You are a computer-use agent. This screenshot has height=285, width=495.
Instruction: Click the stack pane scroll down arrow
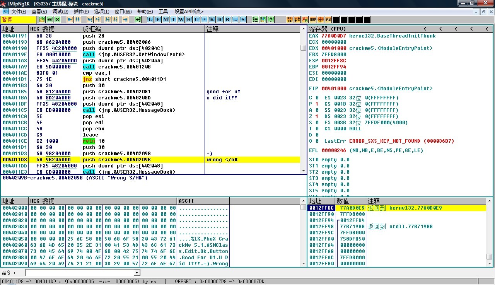click(x=489, y=263)
